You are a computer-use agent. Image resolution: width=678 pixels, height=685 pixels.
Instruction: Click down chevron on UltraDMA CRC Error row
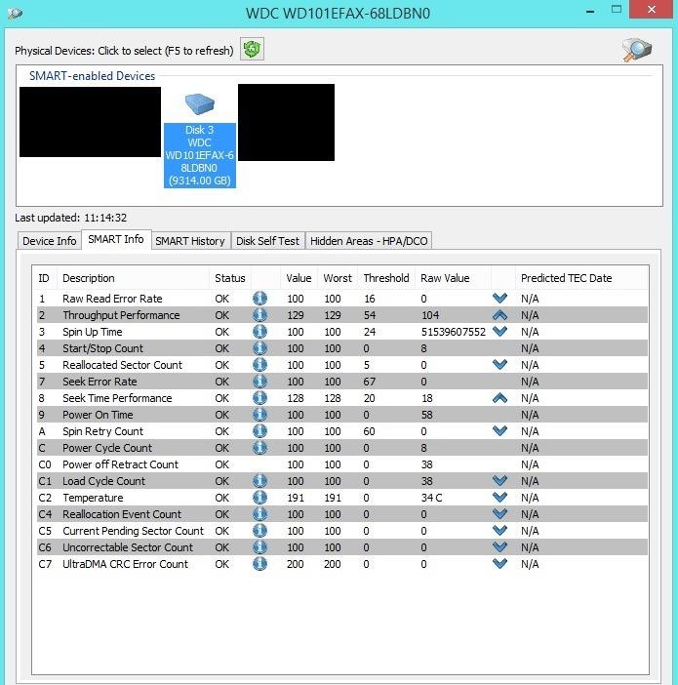(x=499, y=564)
